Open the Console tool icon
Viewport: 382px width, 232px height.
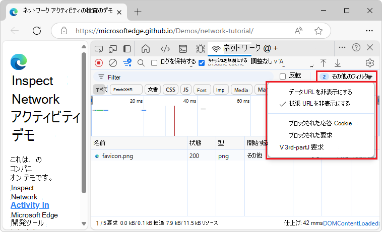point(183,49)
